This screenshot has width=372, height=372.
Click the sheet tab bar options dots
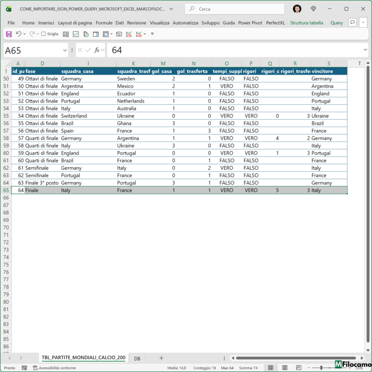[224, 358]
